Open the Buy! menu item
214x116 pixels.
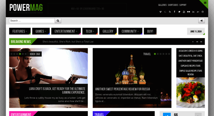(150, 31)
